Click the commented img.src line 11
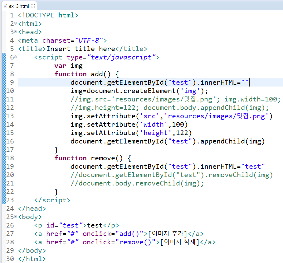The height and width of the screenshot is (263, 283). pos(176,99)
